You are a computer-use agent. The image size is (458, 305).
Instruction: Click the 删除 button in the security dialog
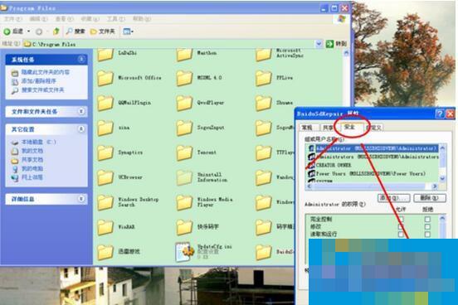coord(430,198)
